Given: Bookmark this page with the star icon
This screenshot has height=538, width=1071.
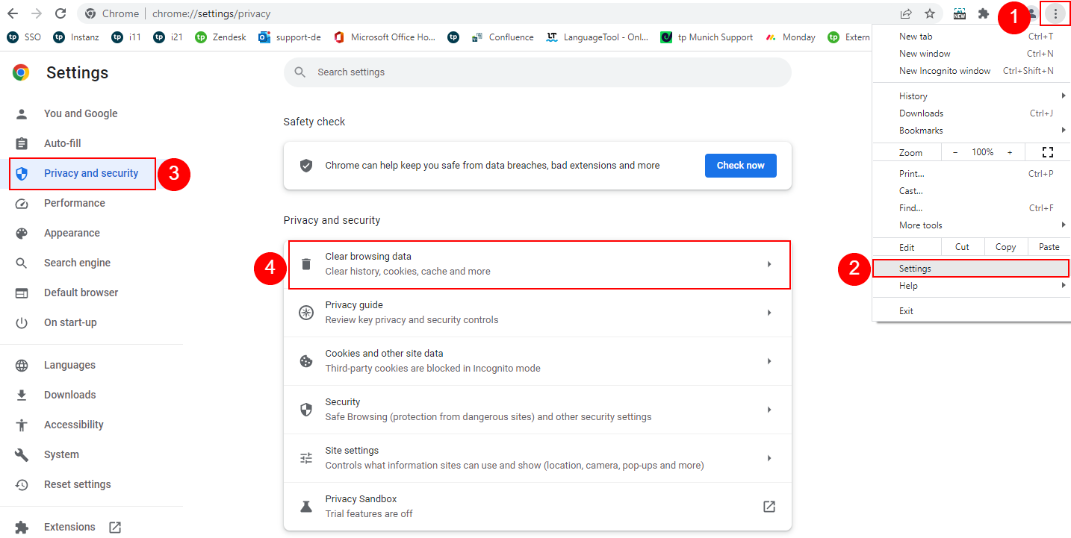Looking at the screenshot, I should (930, 13).
